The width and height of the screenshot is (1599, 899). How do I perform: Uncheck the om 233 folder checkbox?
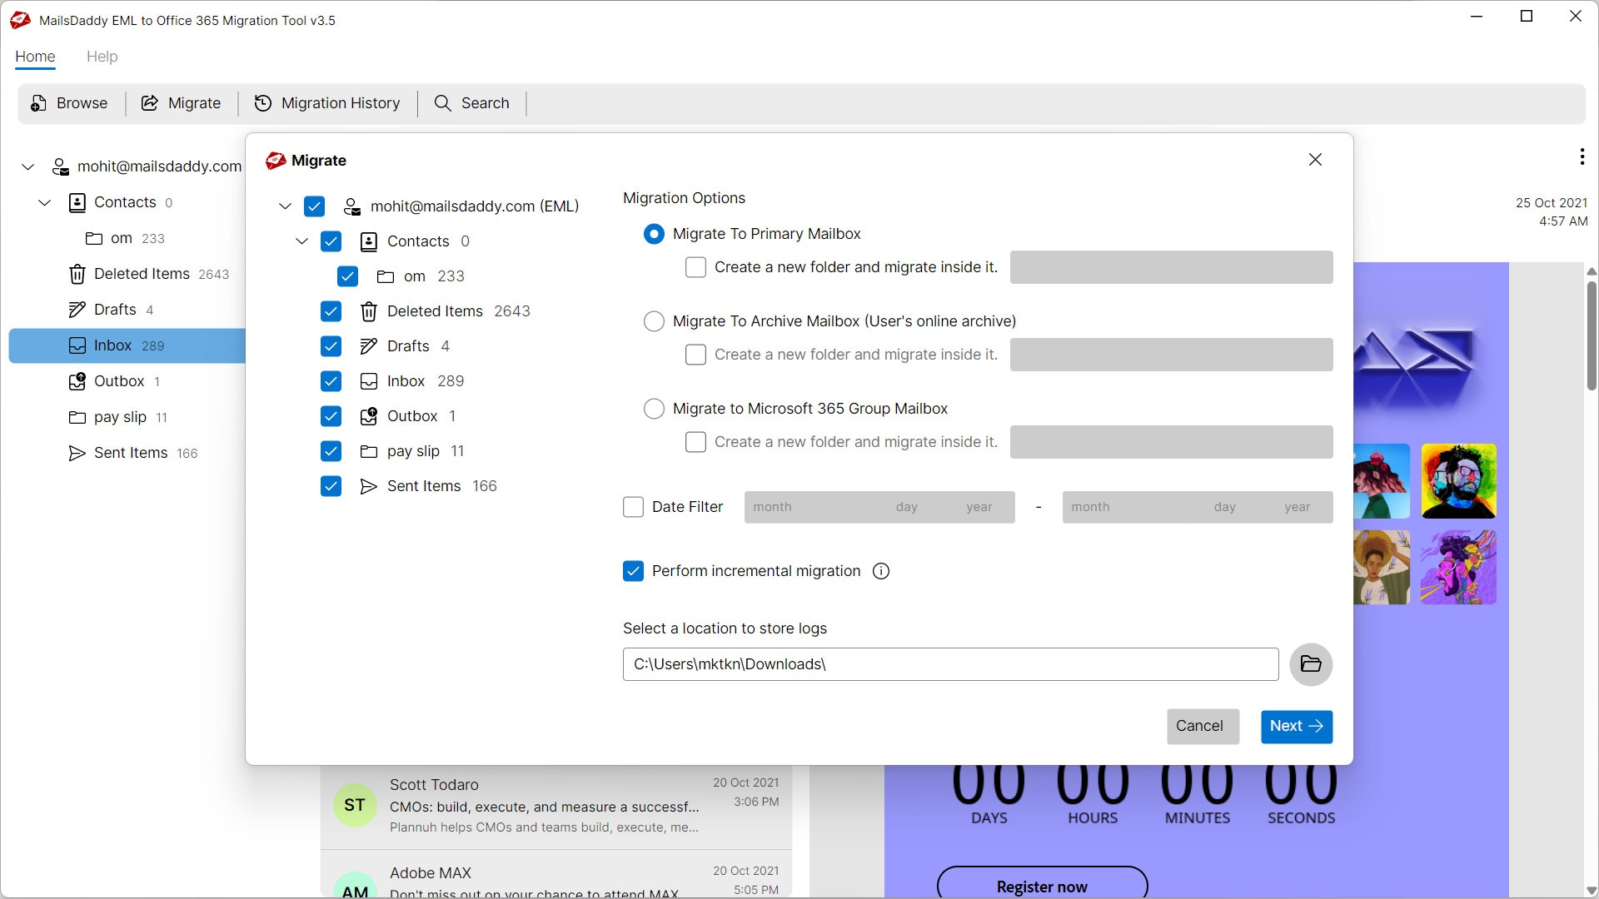[x=347, y=276]
